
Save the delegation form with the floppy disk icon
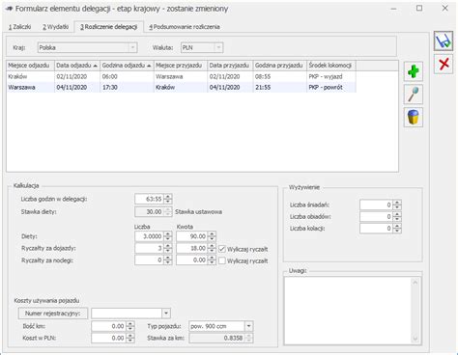pos(444,41)
